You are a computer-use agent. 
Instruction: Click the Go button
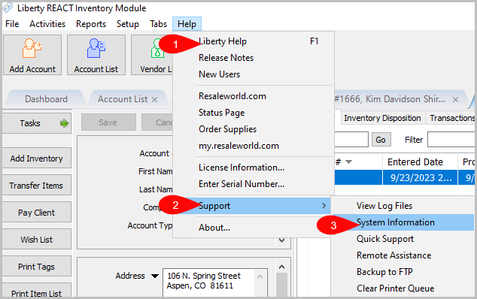point(381,140)
